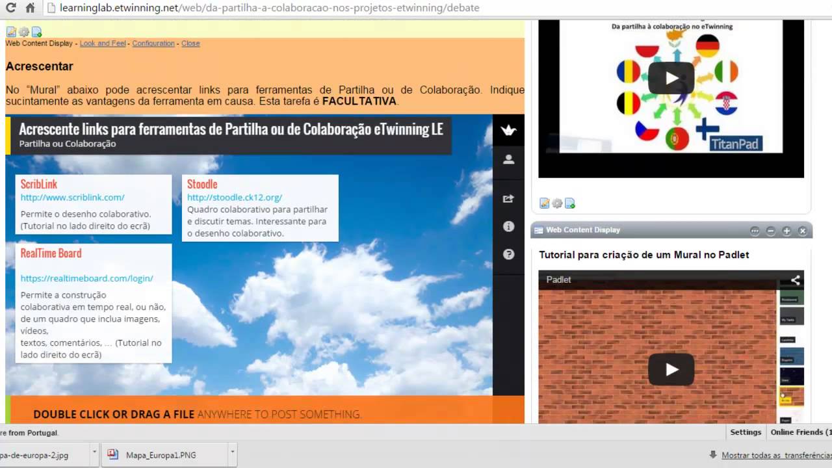This screenshot has width=832, height=468.
Task: Open the Online Friends chat panel
Action: click(x=801, y=432)
